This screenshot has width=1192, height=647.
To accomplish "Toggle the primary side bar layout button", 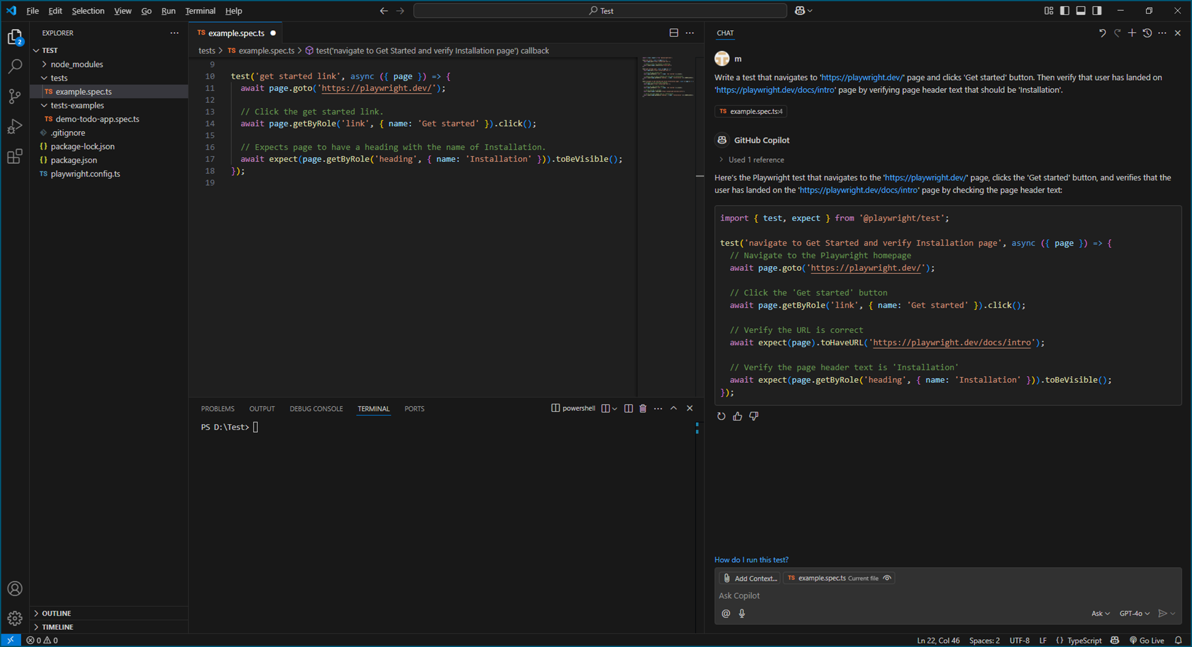I will click(x=1065, y=10).
